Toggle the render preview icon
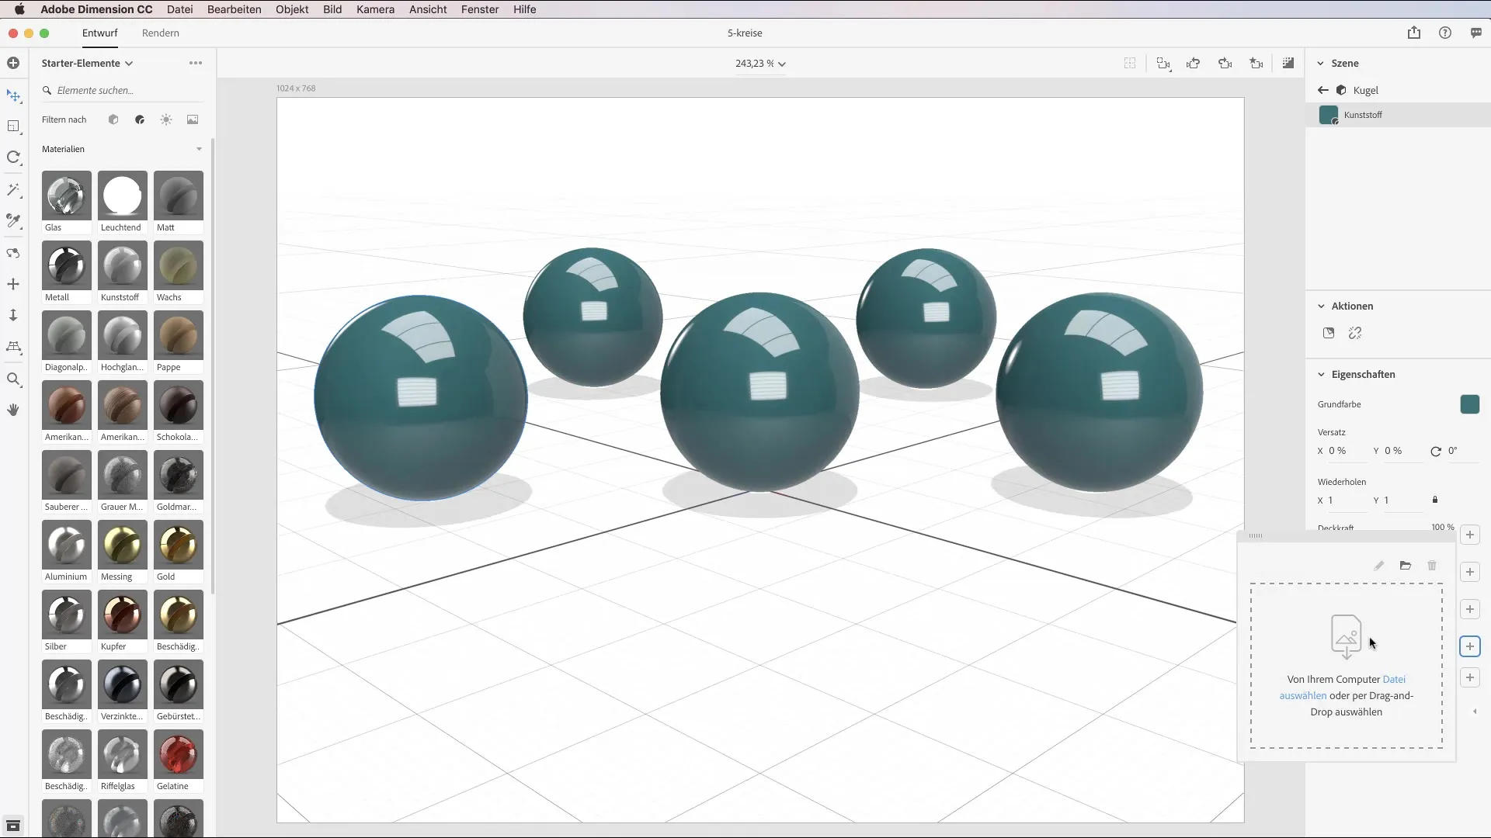Screen dimensions: 1491x838 click(1288, 63)
